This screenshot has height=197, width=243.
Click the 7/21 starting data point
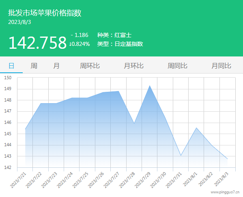(x=25, y=129)
